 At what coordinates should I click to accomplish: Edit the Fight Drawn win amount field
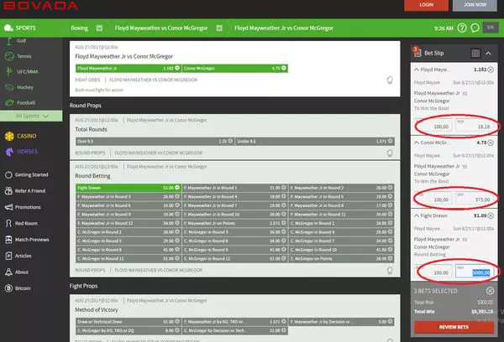point(475,272)
